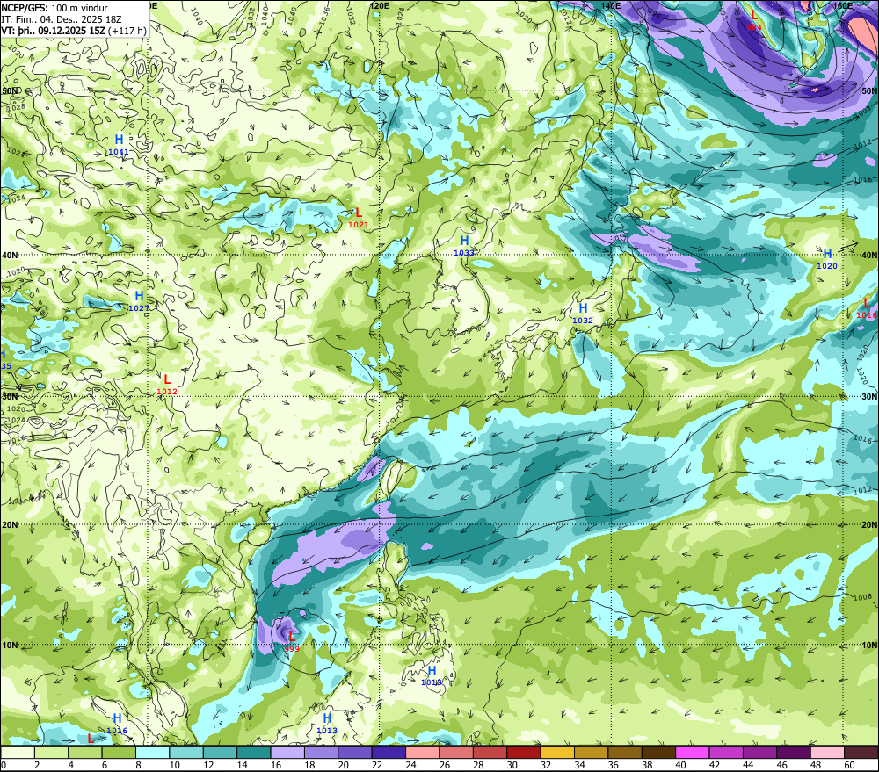Click the L 999 tropical low marker
The width and height of the screenshot is (879, 772).
292,641
